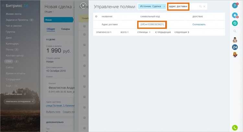Open Контакт-центр in left menu
Screen dimensions: 243x132
[15, 55]
